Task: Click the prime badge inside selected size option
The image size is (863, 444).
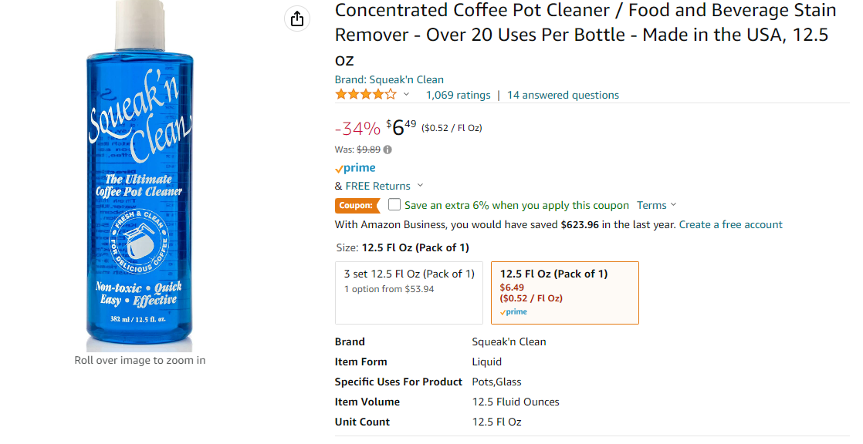Action: [513, 312]
